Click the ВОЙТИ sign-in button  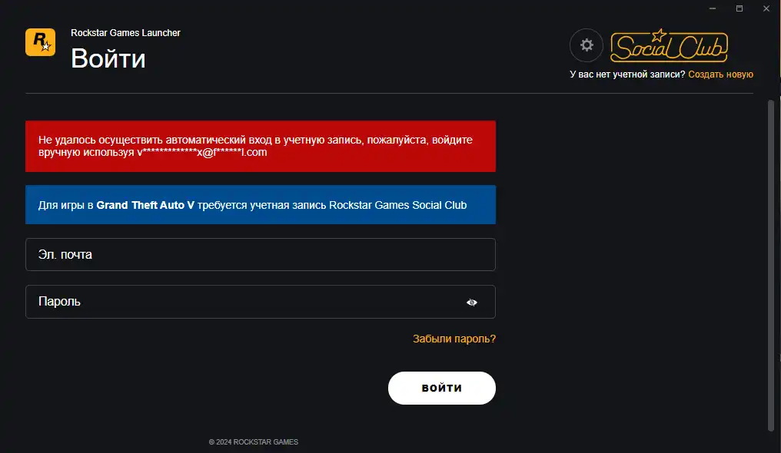442,388
